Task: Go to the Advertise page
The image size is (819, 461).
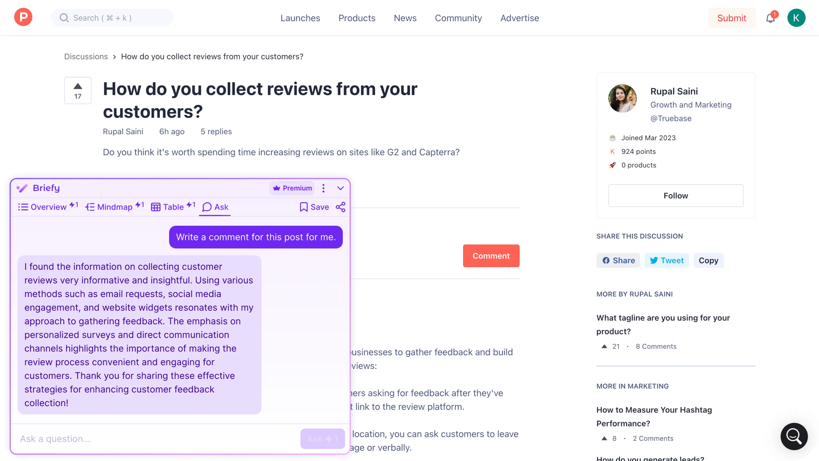Action: coord(519,18)
